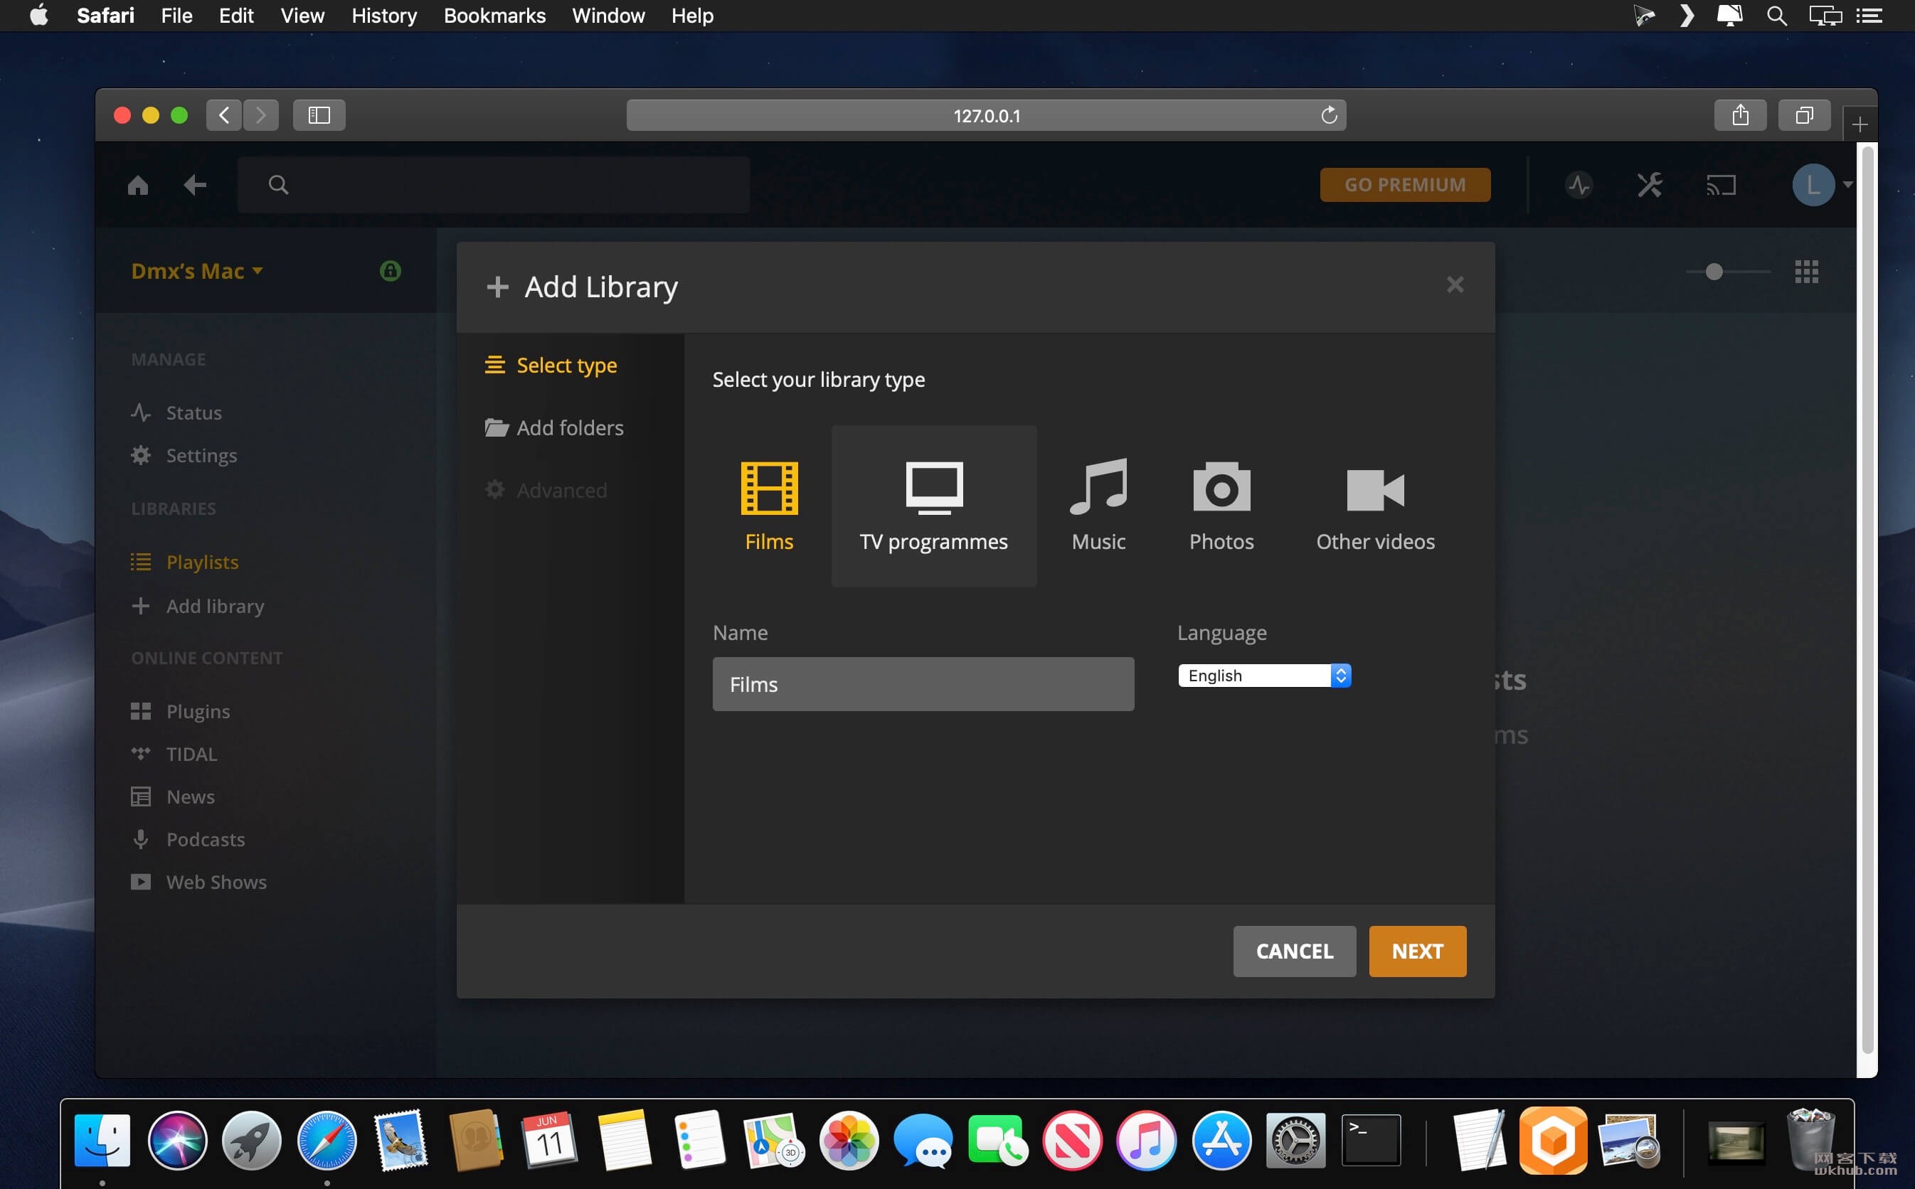Open Notification Center in menu bar

click(x=1869, y=16)
